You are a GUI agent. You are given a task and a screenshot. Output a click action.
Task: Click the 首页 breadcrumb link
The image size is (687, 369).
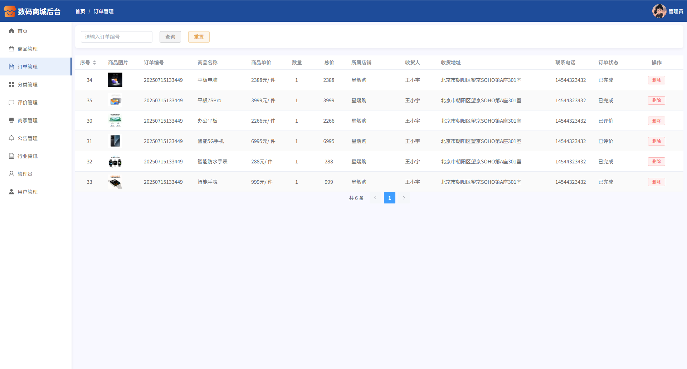pyautogui.click(x=80, y=11)
